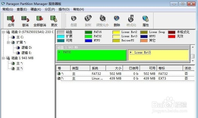
Task: Open the 操作(O) menu
Action: [64, 9]
